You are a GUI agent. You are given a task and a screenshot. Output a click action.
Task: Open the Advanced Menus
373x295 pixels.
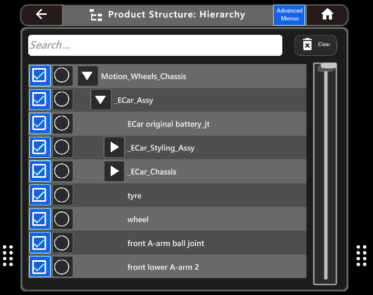point(289,15)
